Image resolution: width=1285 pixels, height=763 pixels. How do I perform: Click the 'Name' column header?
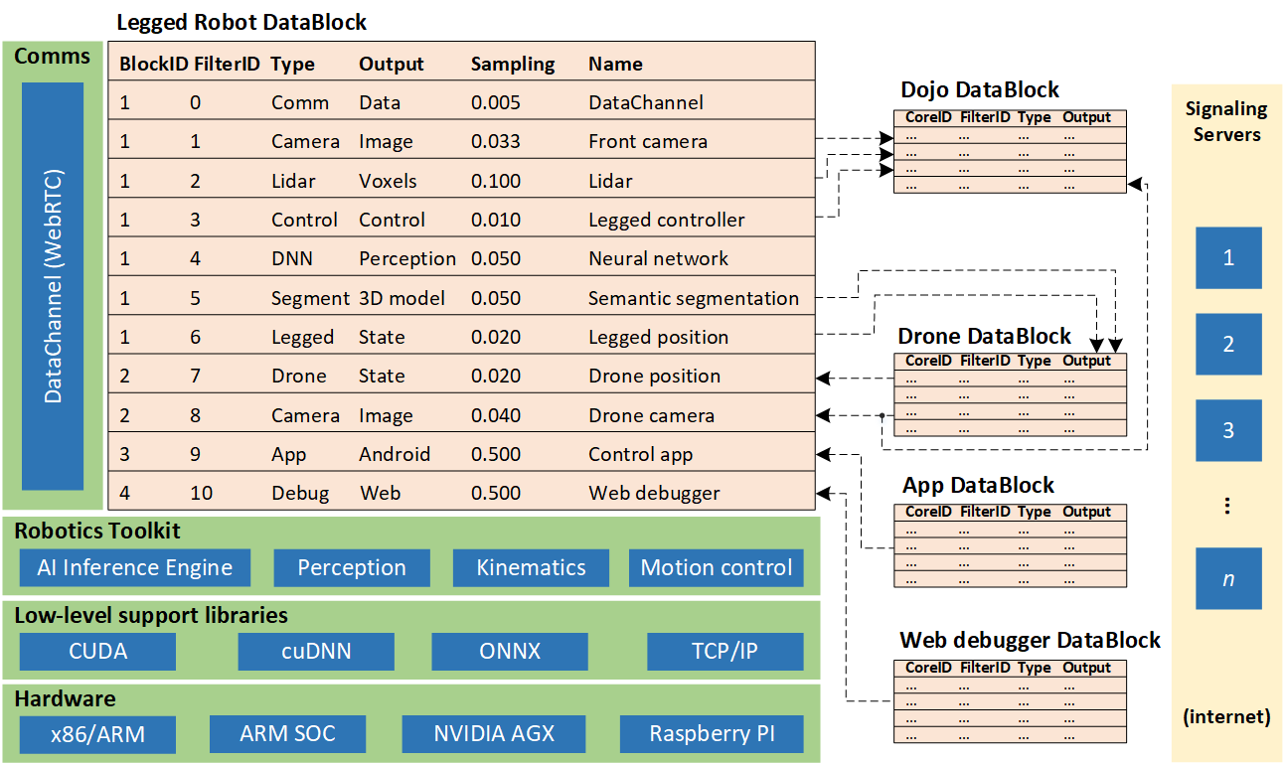coord(615,64)
